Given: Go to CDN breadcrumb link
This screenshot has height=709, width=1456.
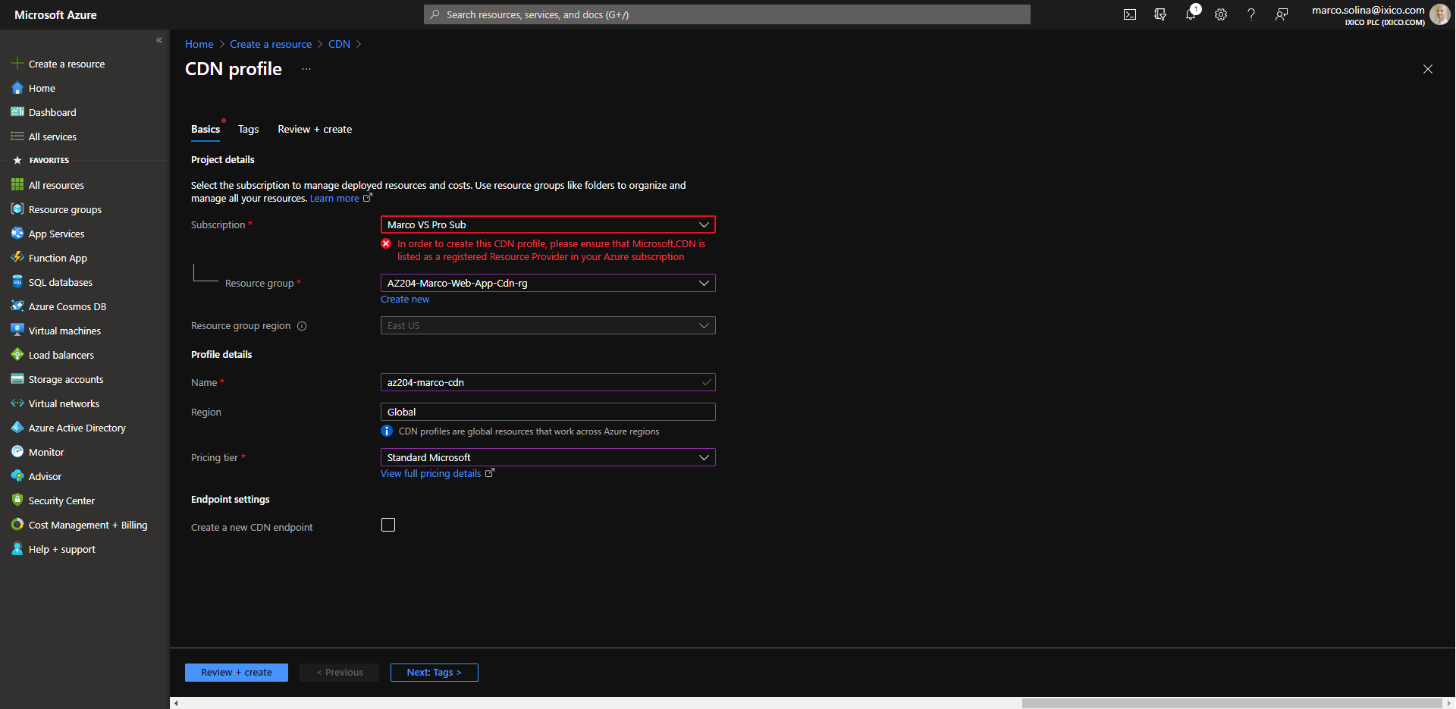Looking at the screenshot, I should (339, 44).
